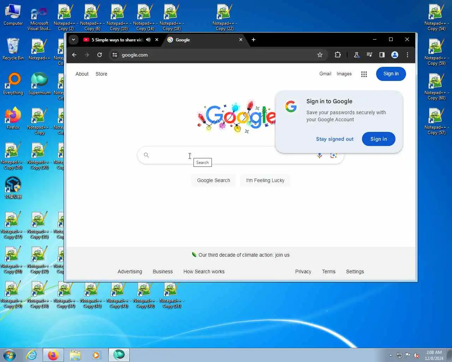Open Windows Media Player from taskbar
The image size is (452, 362).
[96, 355]
